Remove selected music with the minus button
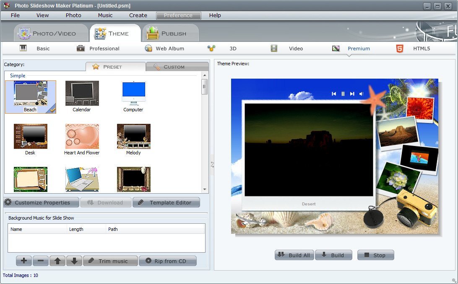The image size is (458, 284). (40, 261)
